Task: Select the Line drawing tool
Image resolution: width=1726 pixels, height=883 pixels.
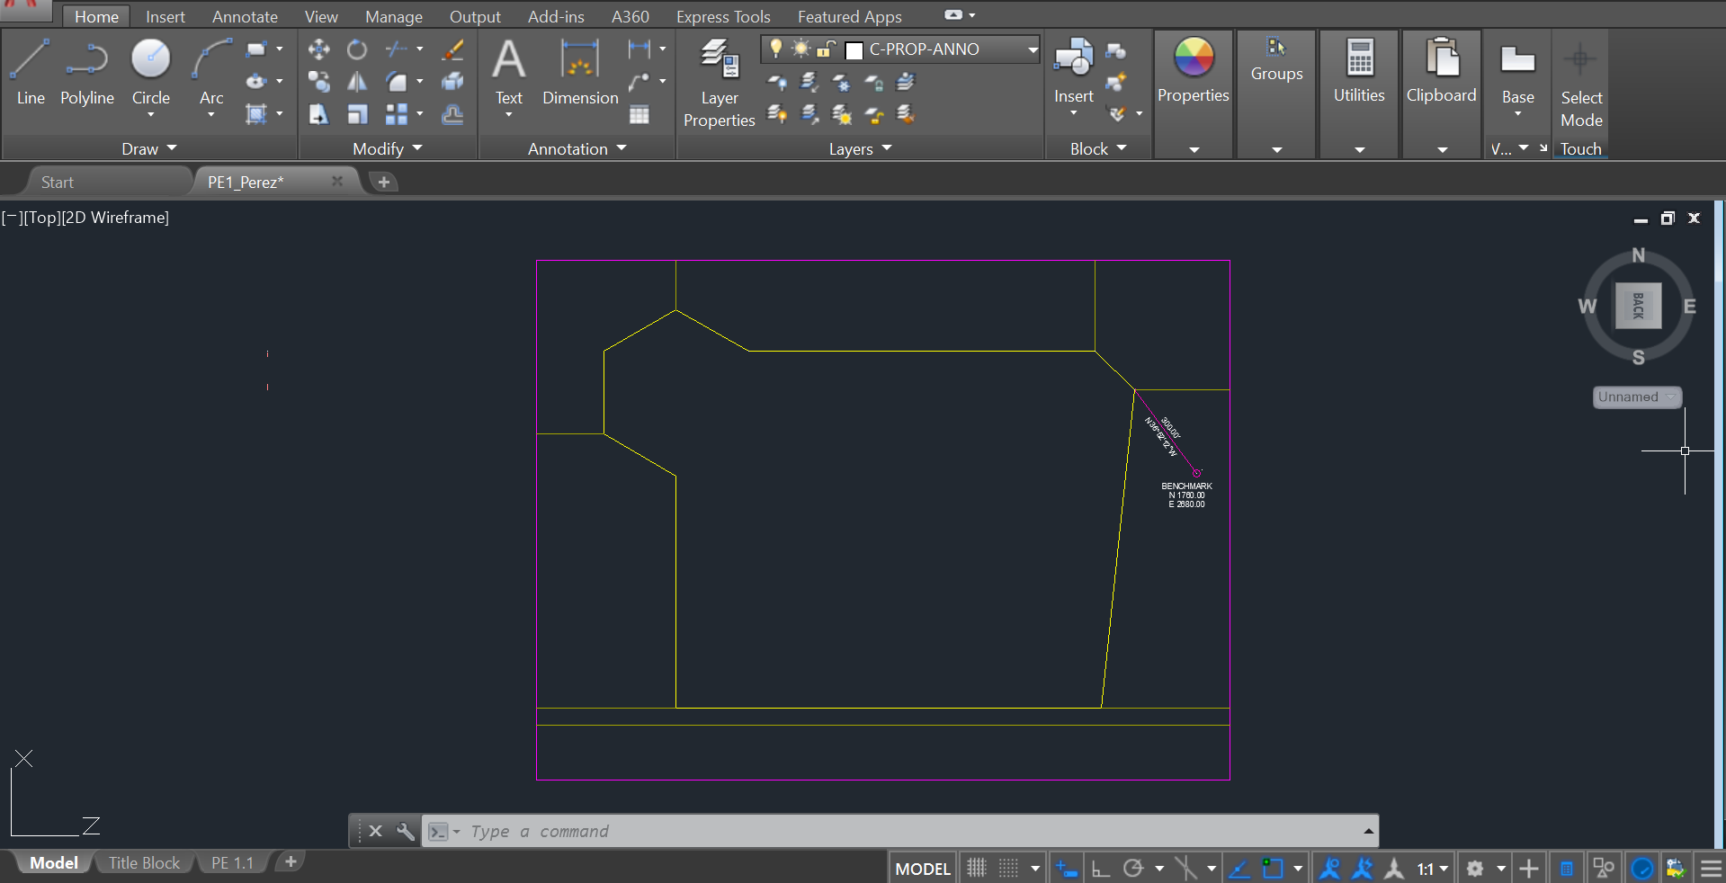Action: [31, 73]
